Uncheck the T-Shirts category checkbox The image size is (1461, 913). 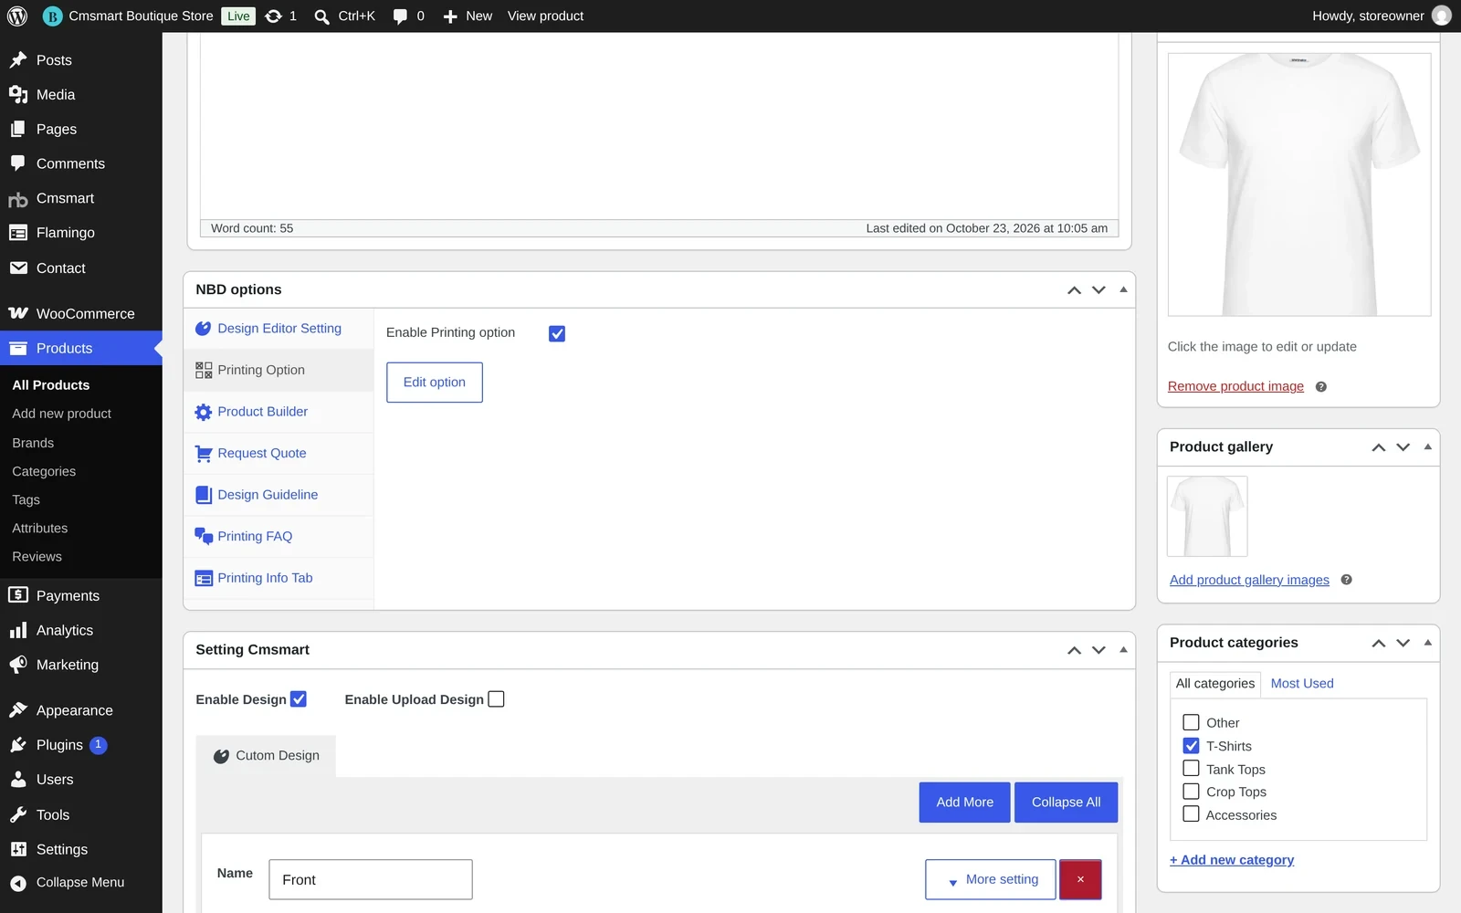pos(1191,746)
